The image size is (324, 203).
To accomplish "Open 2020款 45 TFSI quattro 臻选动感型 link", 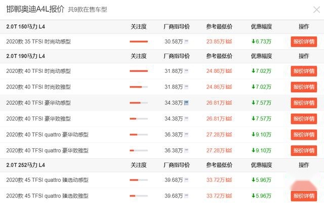I will coord(47,180).
